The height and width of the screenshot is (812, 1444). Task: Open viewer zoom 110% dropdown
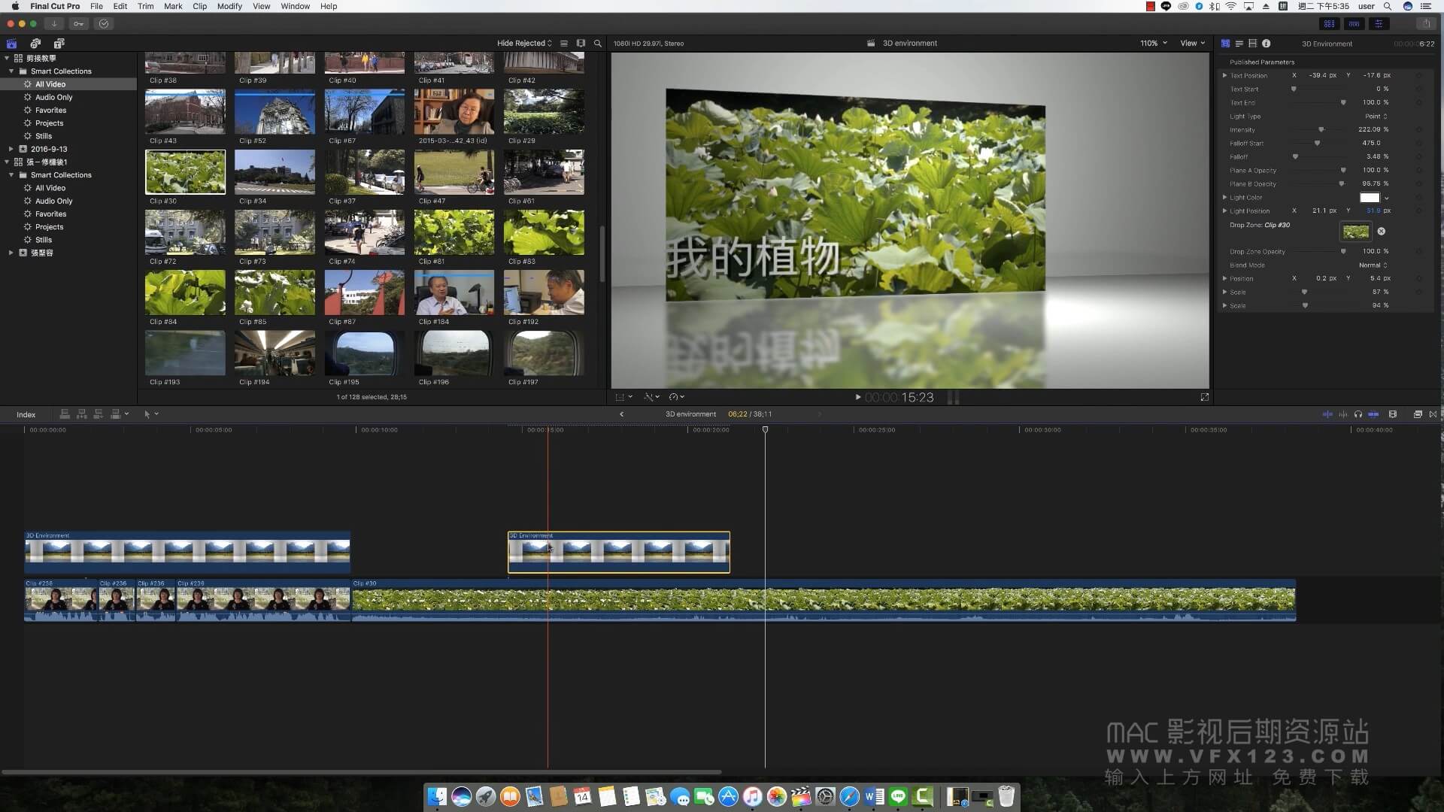point(1154,44)
